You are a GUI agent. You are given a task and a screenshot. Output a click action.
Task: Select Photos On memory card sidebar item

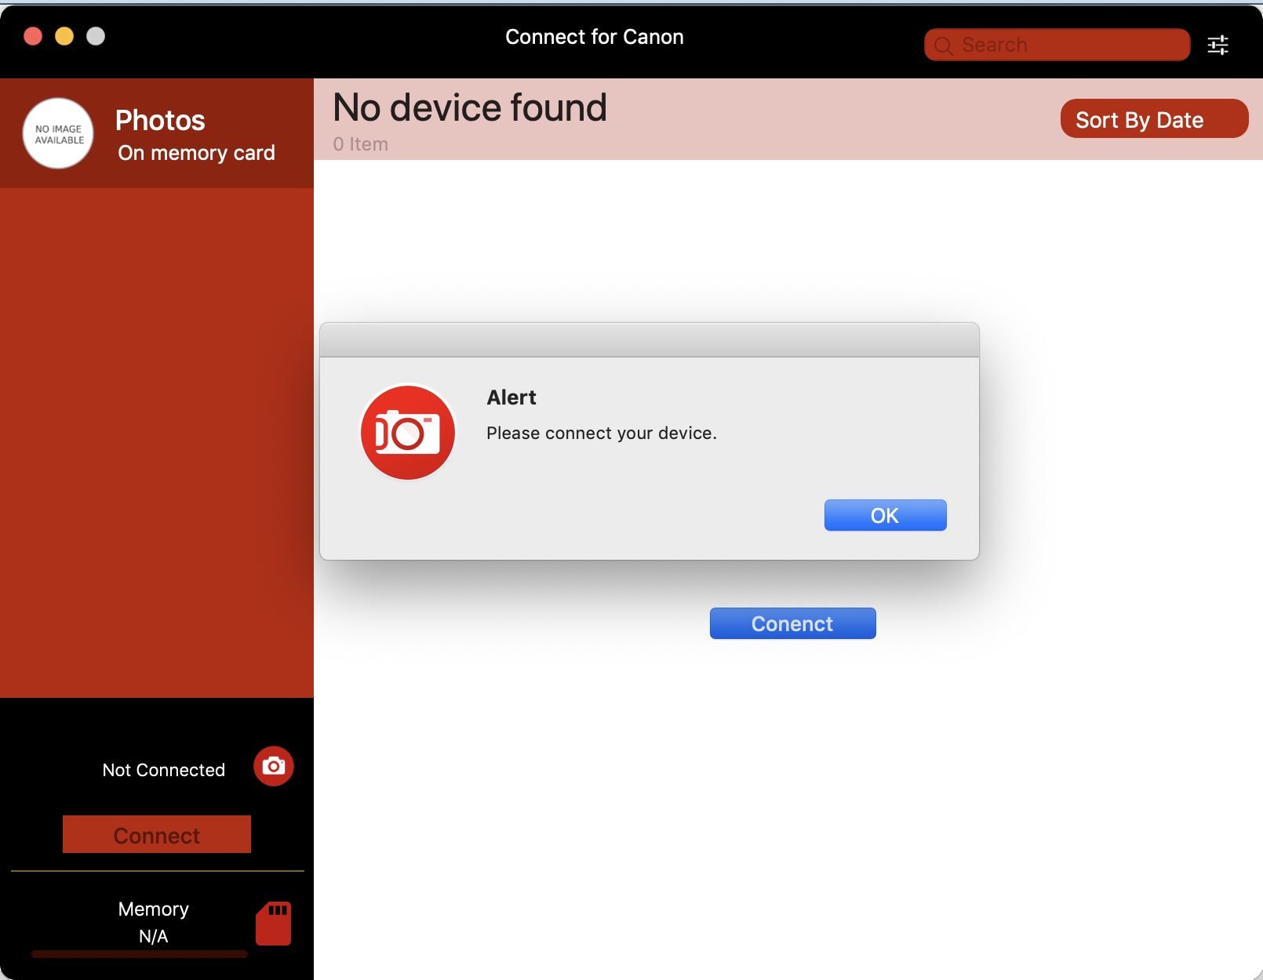coord(157,133)
